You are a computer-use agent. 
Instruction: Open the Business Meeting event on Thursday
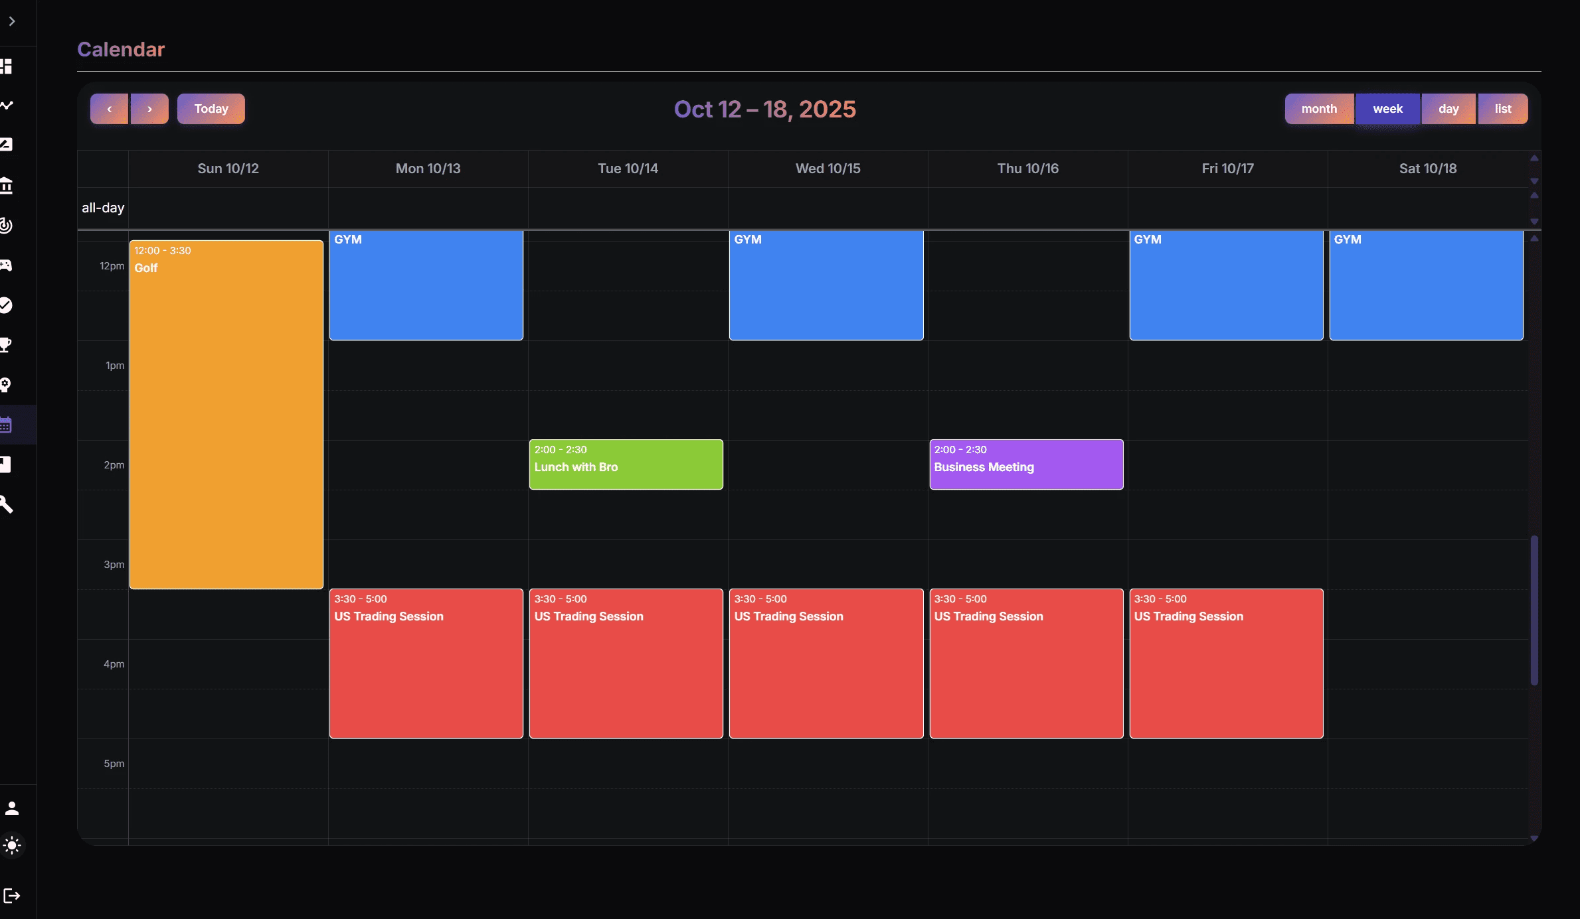(x=1026, y=464)
